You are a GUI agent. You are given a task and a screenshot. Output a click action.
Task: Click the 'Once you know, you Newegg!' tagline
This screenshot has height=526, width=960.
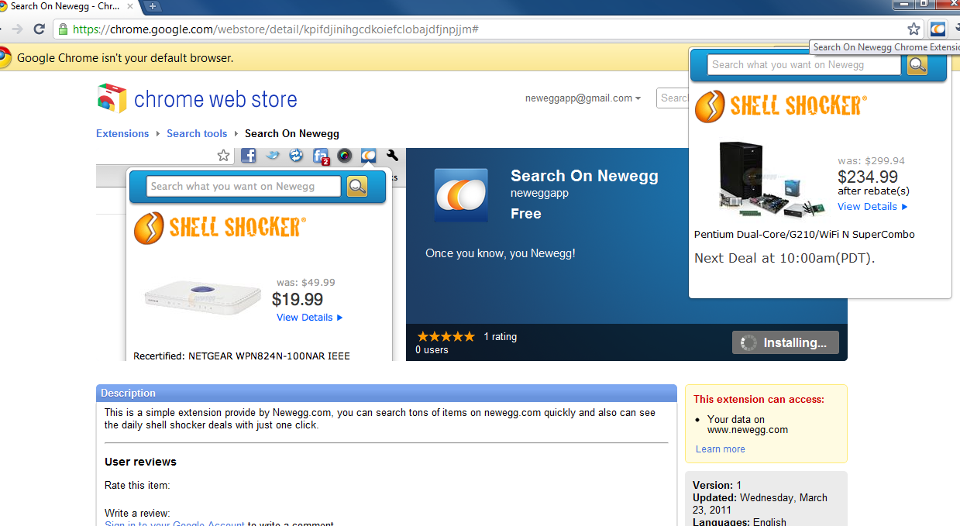(501, 253)
